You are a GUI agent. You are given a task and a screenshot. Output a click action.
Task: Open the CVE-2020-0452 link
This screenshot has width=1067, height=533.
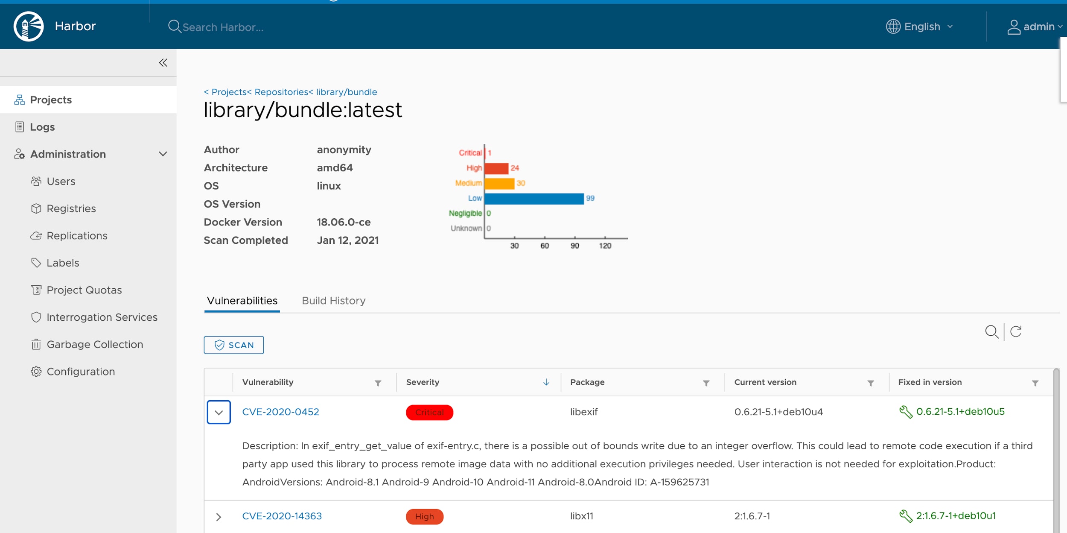280,412
